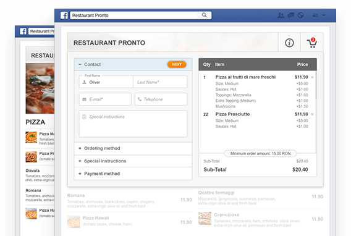Open friend requests icon in header

[281, 15]
